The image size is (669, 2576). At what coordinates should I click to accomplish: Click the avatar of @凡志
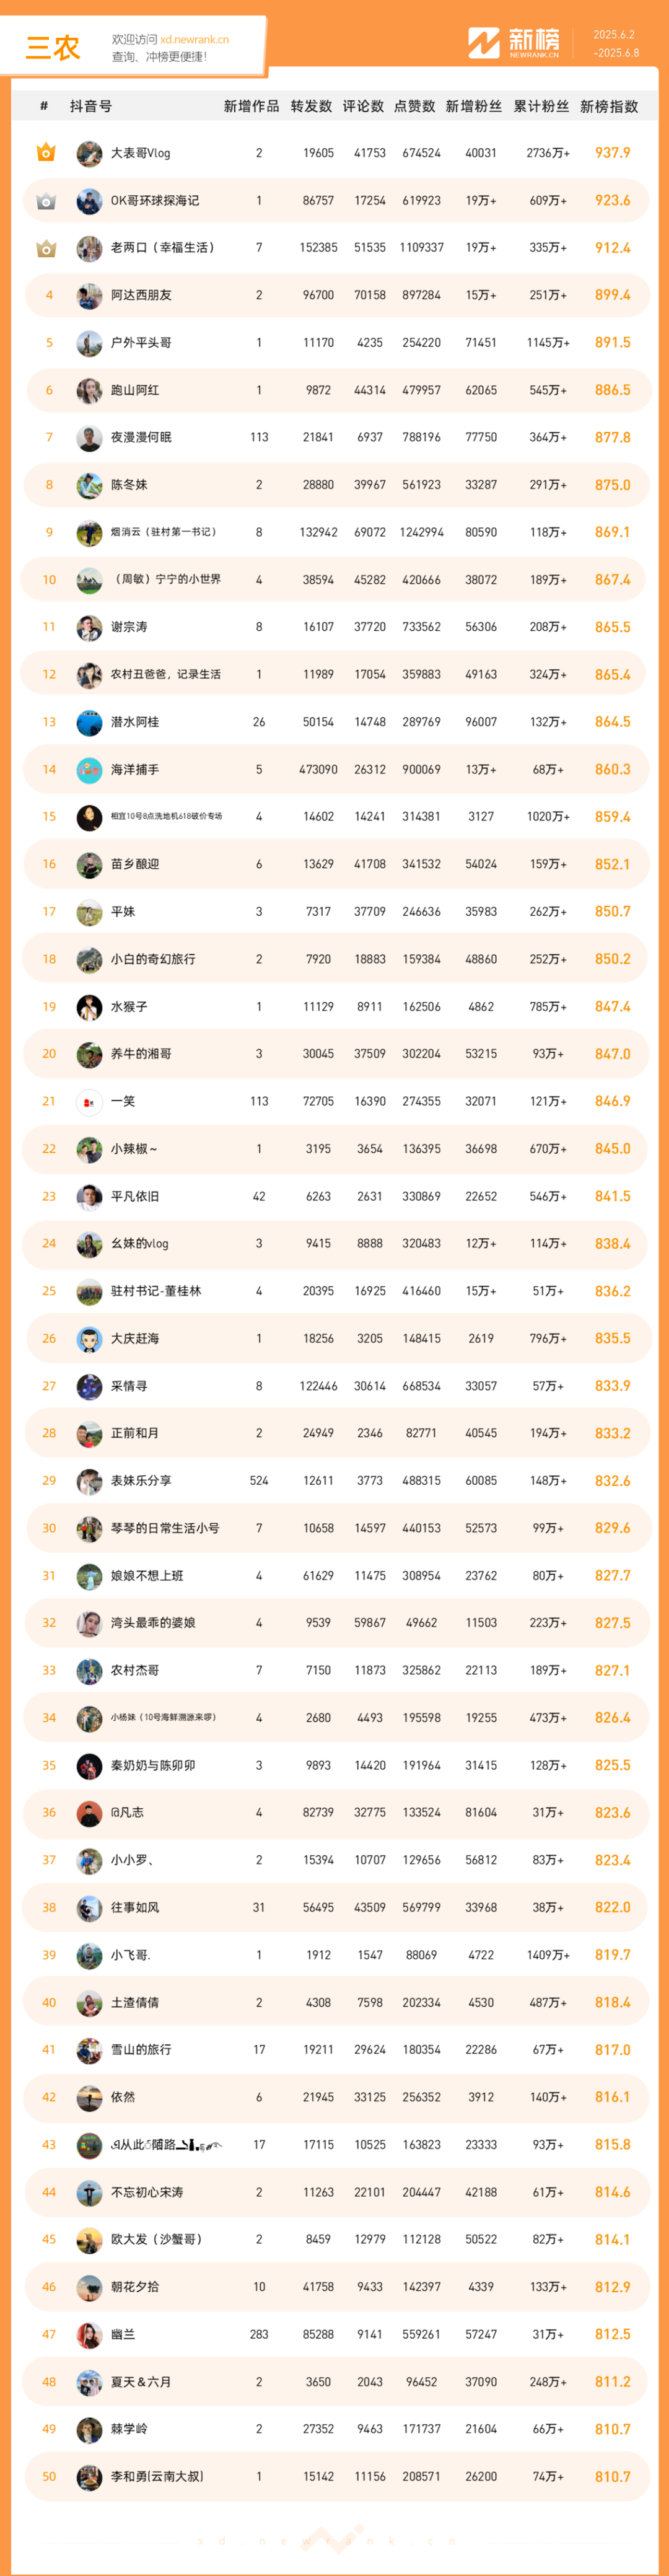click(89, 1813)
